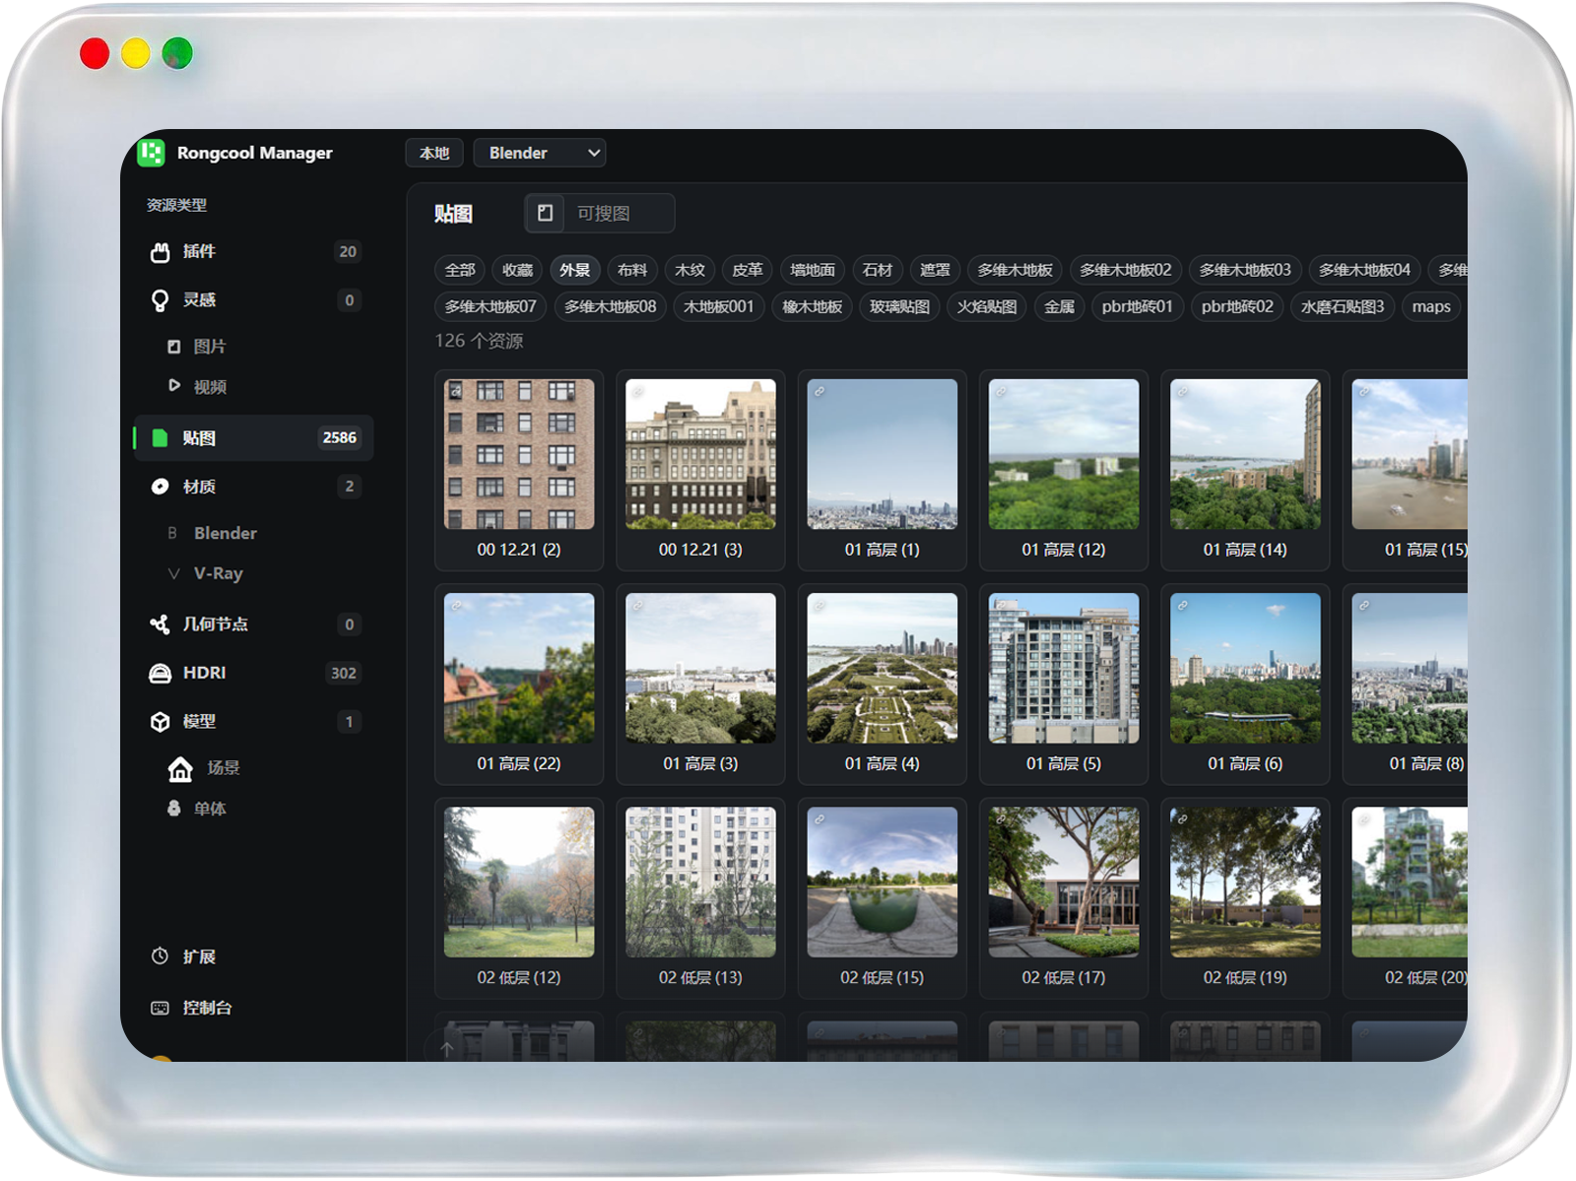Select the 全部 filter tag
1576x1181 pixels.
[460, 270]
